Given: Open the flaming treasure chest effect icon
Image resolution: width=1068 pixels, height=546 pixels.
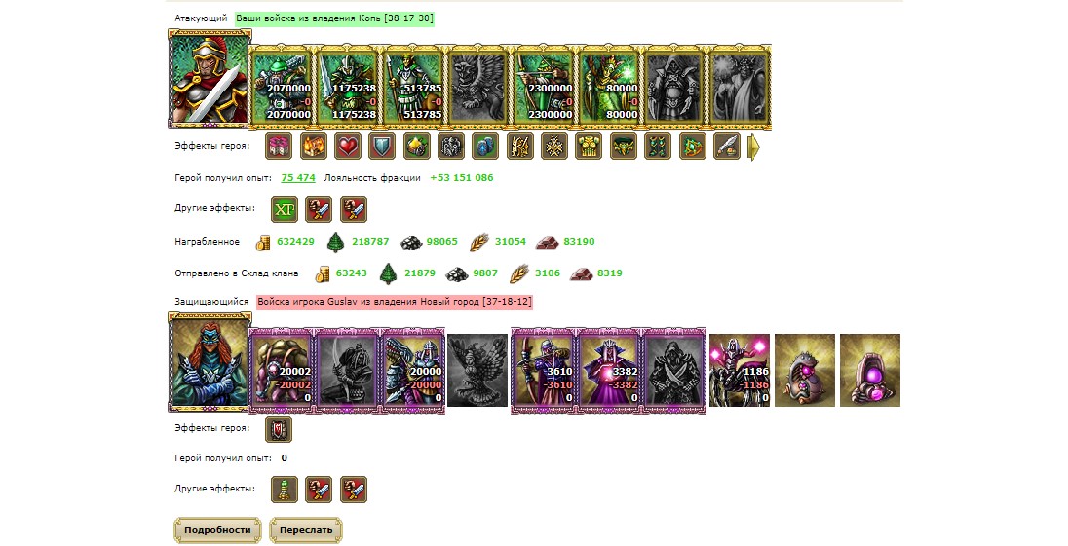Looking at the screenshot, I should 314,146.
